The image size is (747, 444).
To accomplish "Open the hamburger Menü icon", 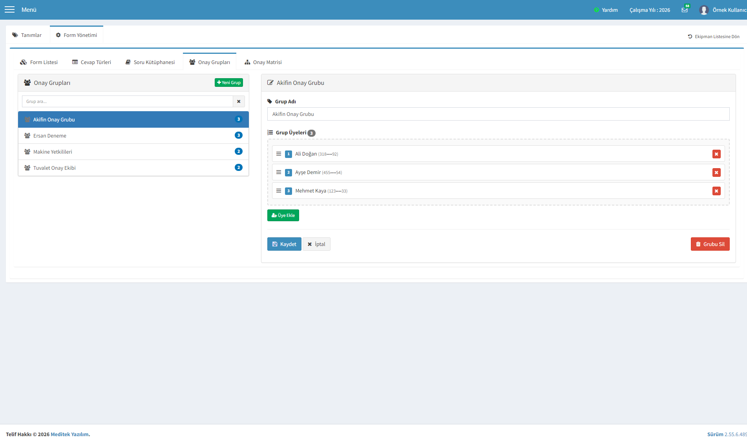I will pos(9,9).
